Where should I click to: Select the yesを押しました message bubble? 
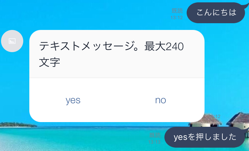point(205,137)
